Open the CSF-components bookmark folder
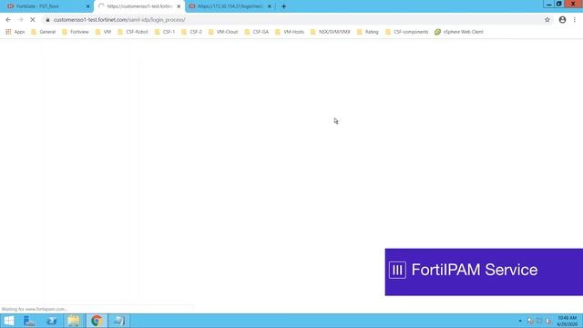 click(x=407, y=32)
